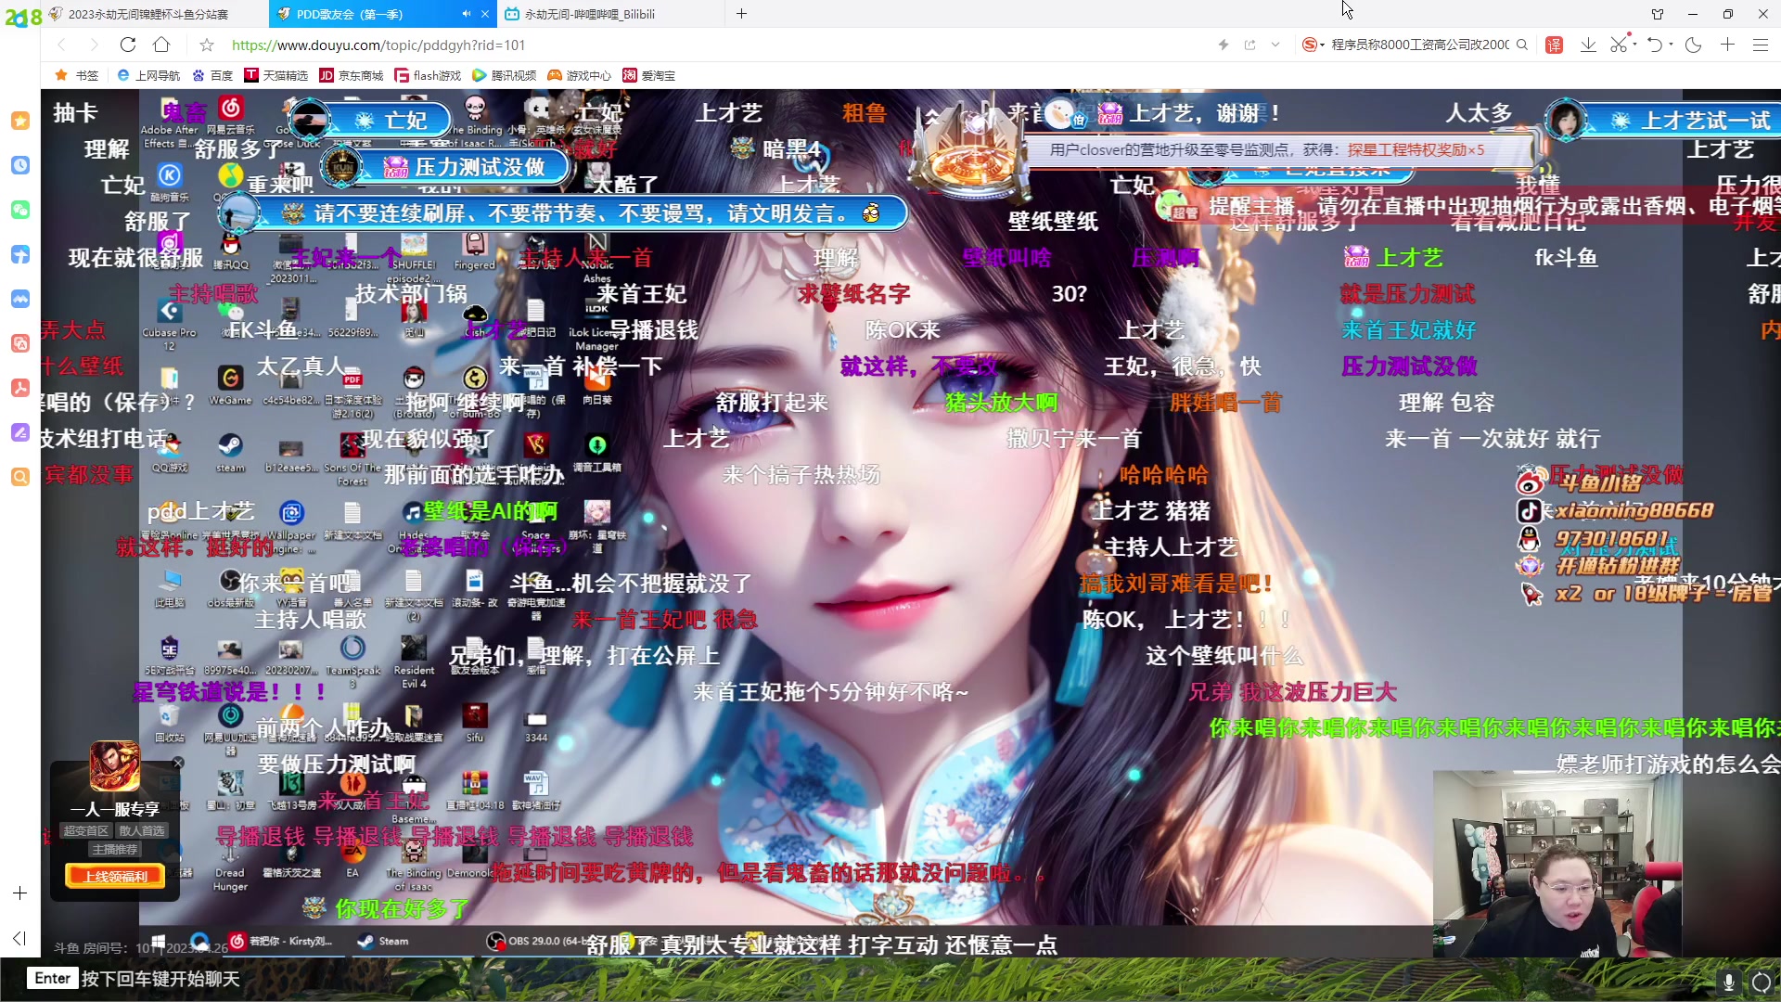
Task: Expand the undo closed tabs dropdown arrow
Action: (1671, 45)
